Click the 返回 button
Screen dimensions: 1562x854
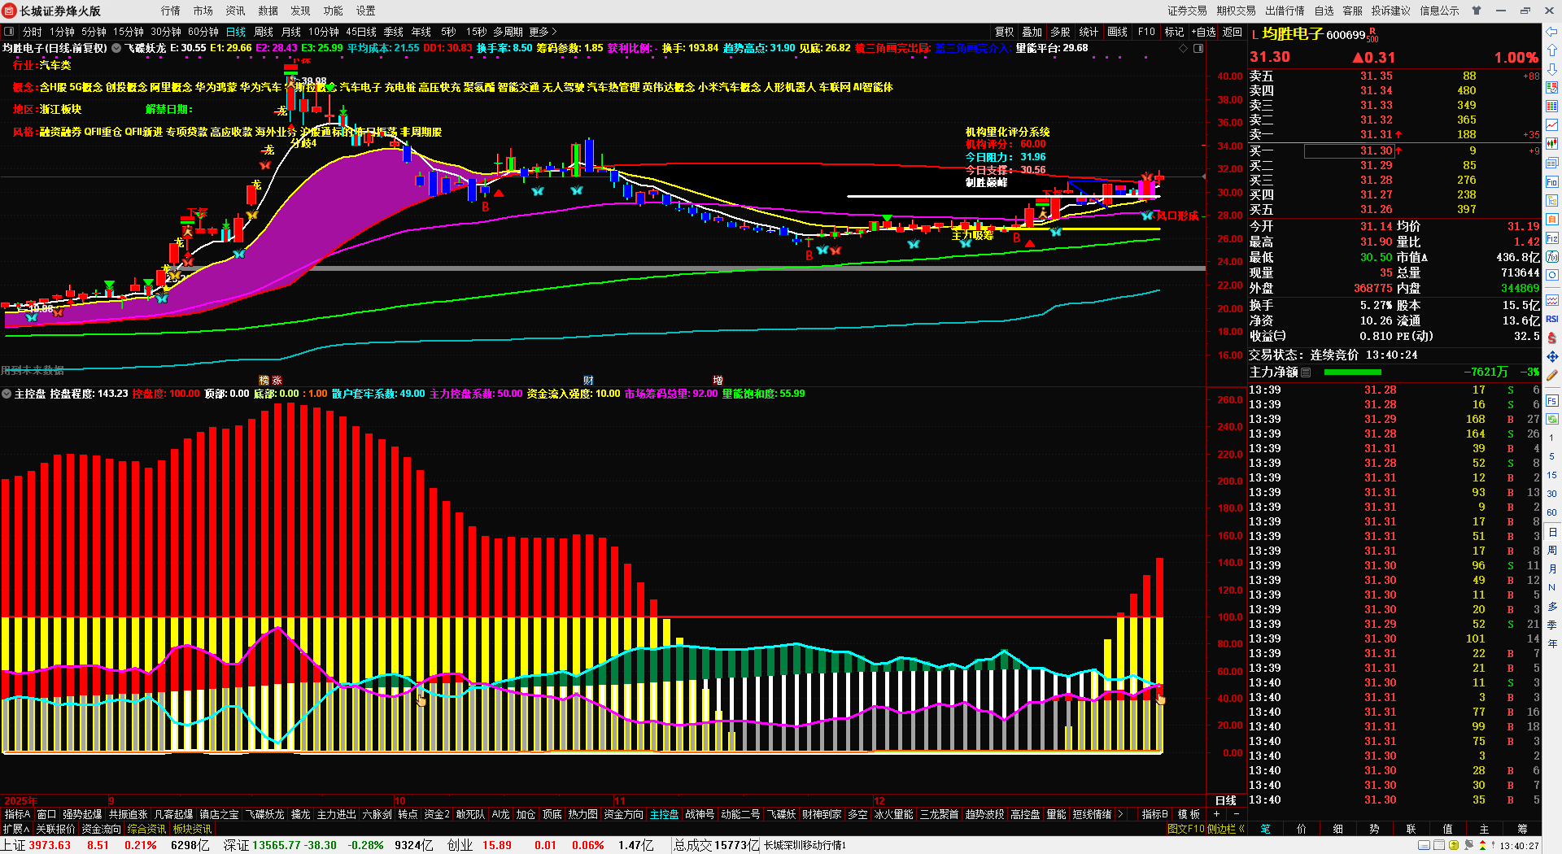(x=1233, y=32)
